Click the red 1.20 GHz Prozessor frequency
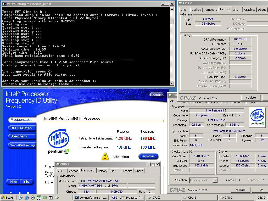The image size is (268, 201). tap(124, 138)
